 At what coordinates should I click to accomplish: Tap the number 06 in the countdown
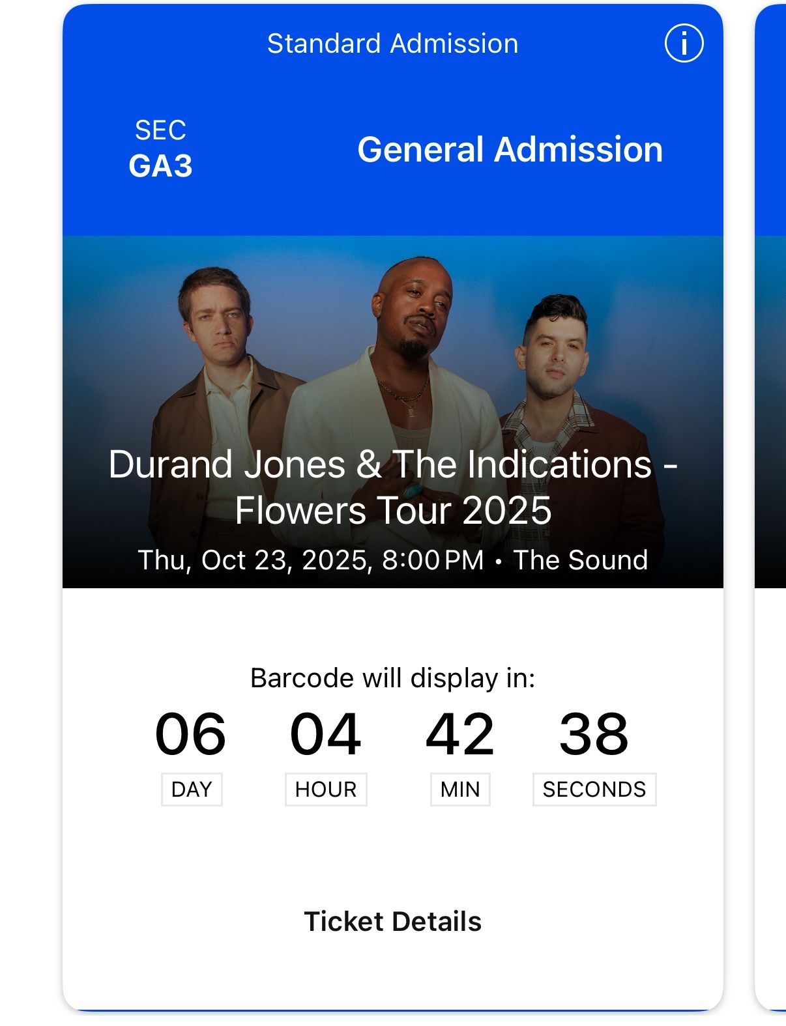(191, 736)
